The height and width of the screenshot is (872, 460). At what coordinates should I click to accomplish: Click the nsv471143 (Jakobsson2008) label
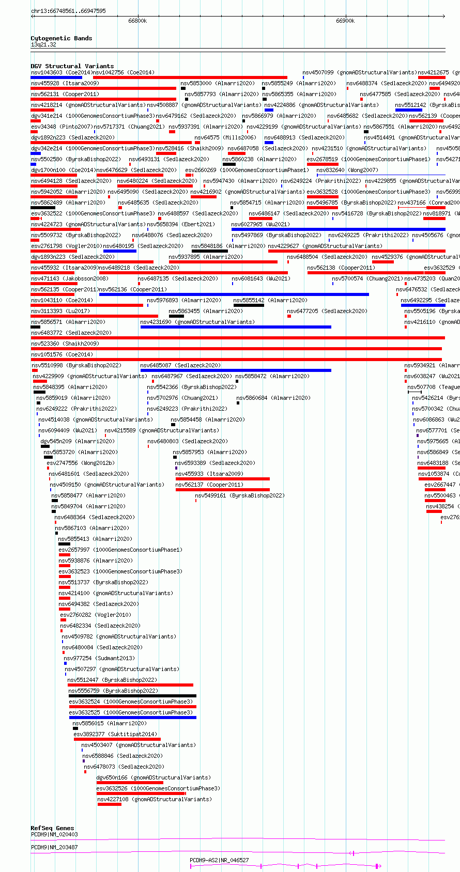(x=70, y=279)
